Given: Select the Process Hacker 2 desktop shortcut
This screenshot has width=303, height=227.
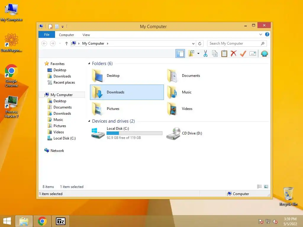Looking at the screenshot, I should point(12,107).
